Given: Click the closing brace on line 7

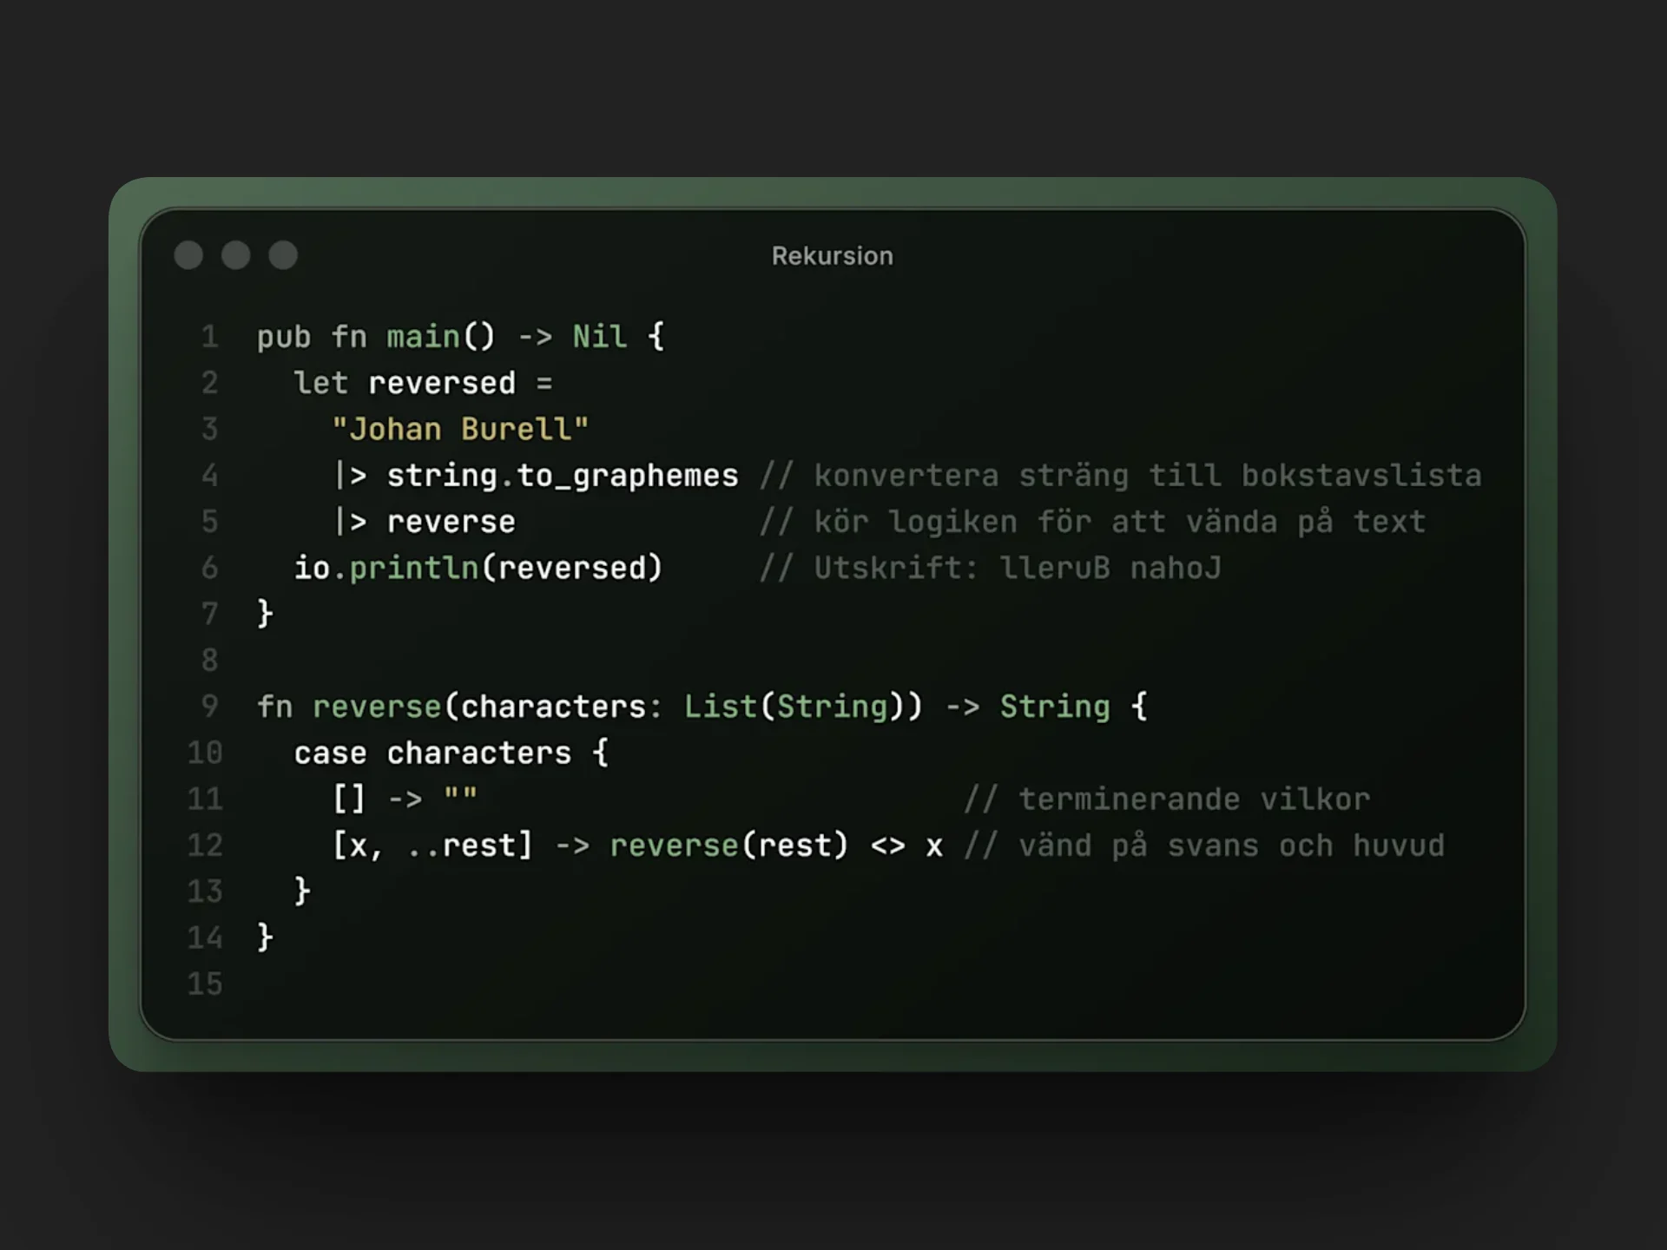Looking at the screenshot, I should point(266,614).
